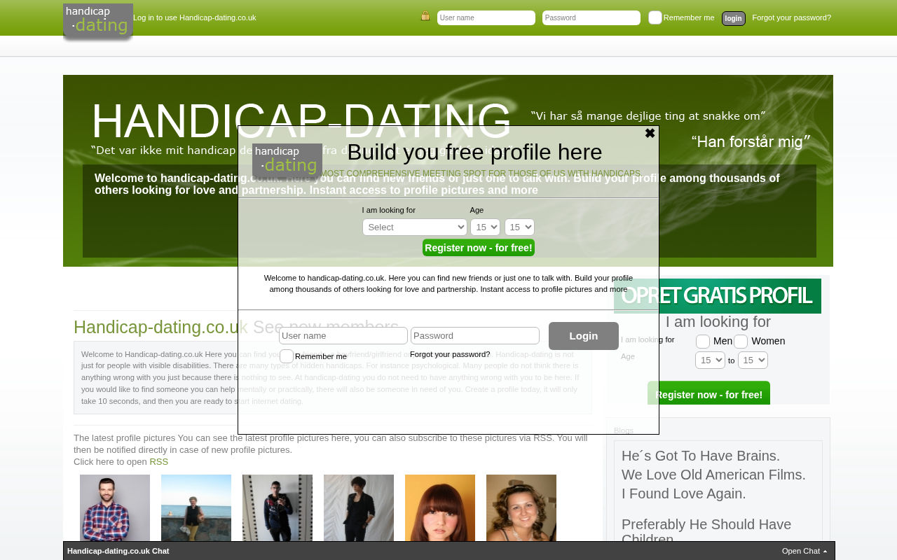Click the 'Build you free profile here' heading

tap(474, 152)
